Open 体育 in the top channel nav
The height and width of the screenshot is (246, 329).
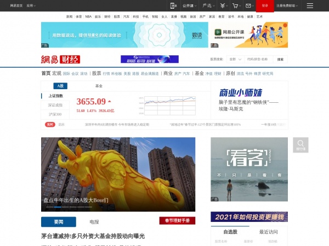(x=78, y=16)
